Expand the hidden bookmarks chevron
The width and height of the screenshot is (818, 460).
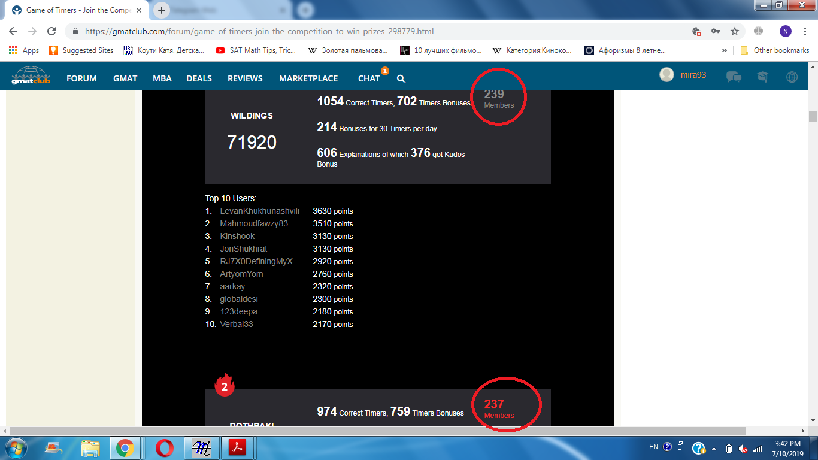[x=725, y=50]
